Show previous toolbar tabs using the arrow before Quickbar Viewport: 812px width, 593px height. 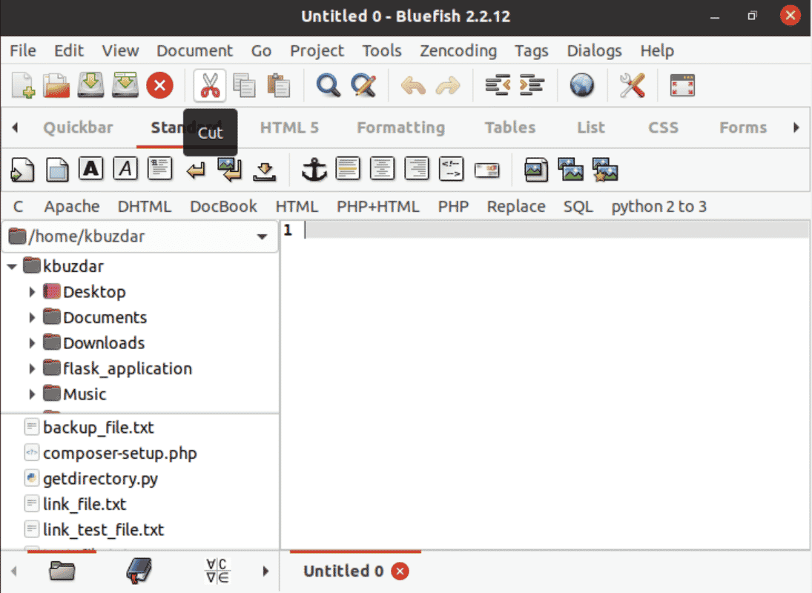click(x=15, y=127)
